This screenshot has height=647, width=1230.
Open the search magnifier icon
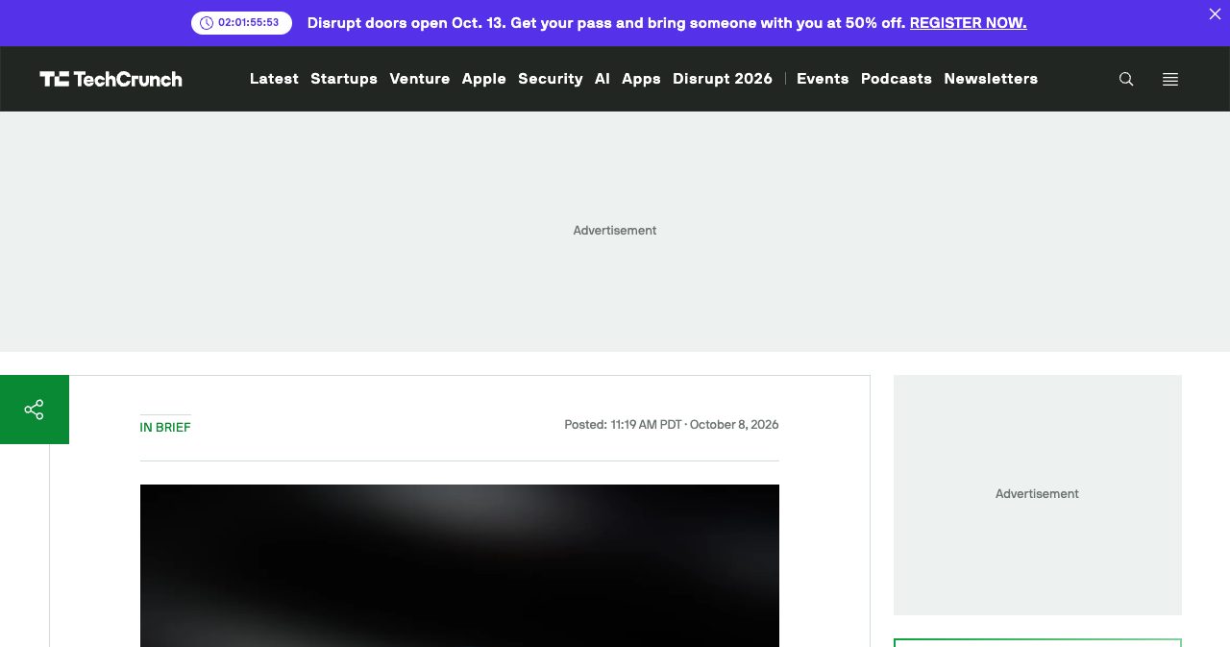[x=1126, y=79]
